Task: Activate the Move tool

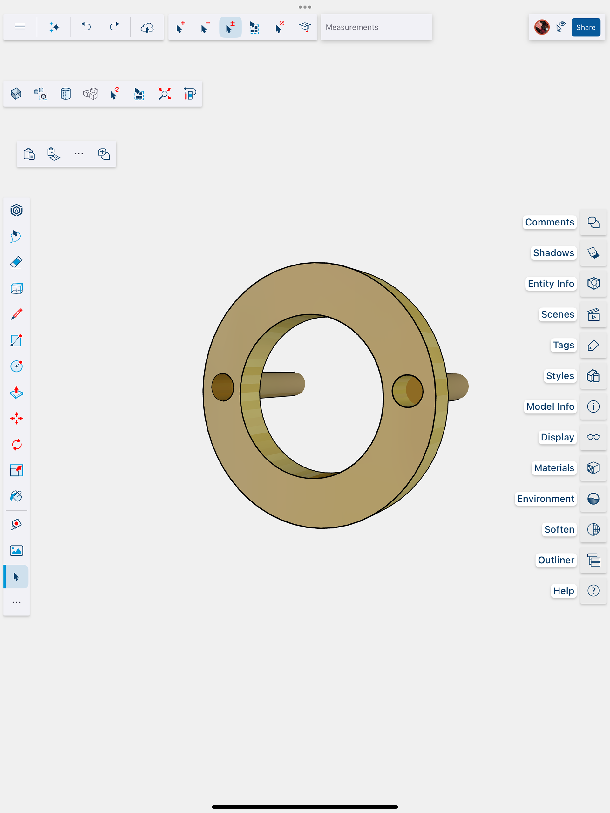Action: 17,418
